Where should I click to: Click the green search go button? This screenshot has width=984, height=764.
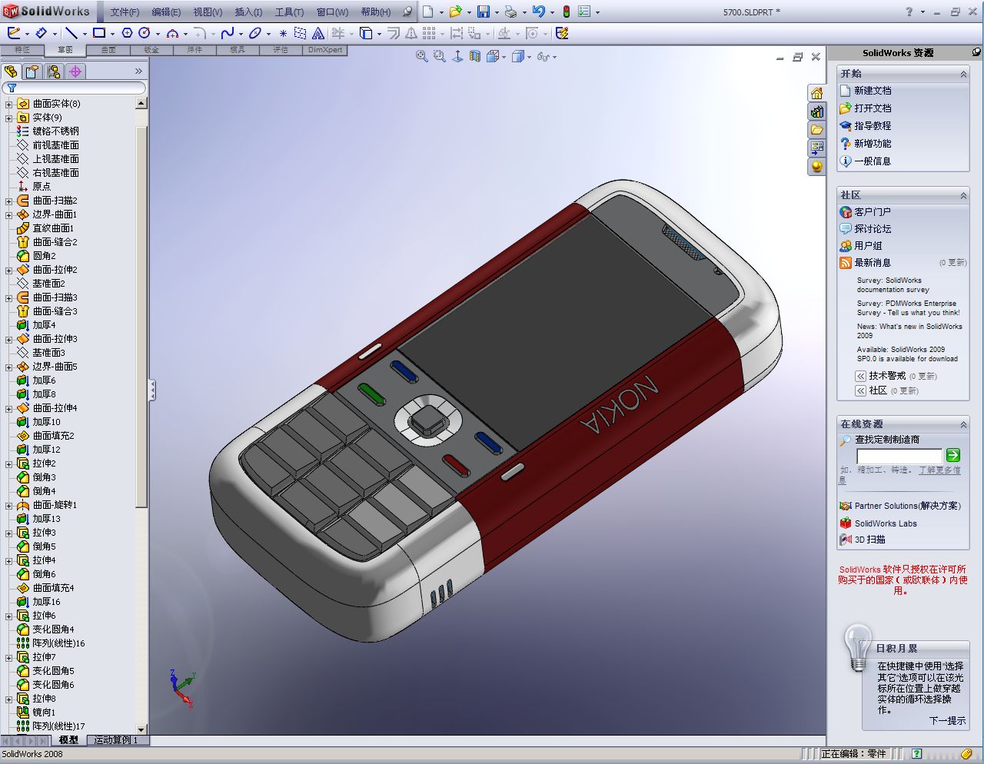(953, 455)
